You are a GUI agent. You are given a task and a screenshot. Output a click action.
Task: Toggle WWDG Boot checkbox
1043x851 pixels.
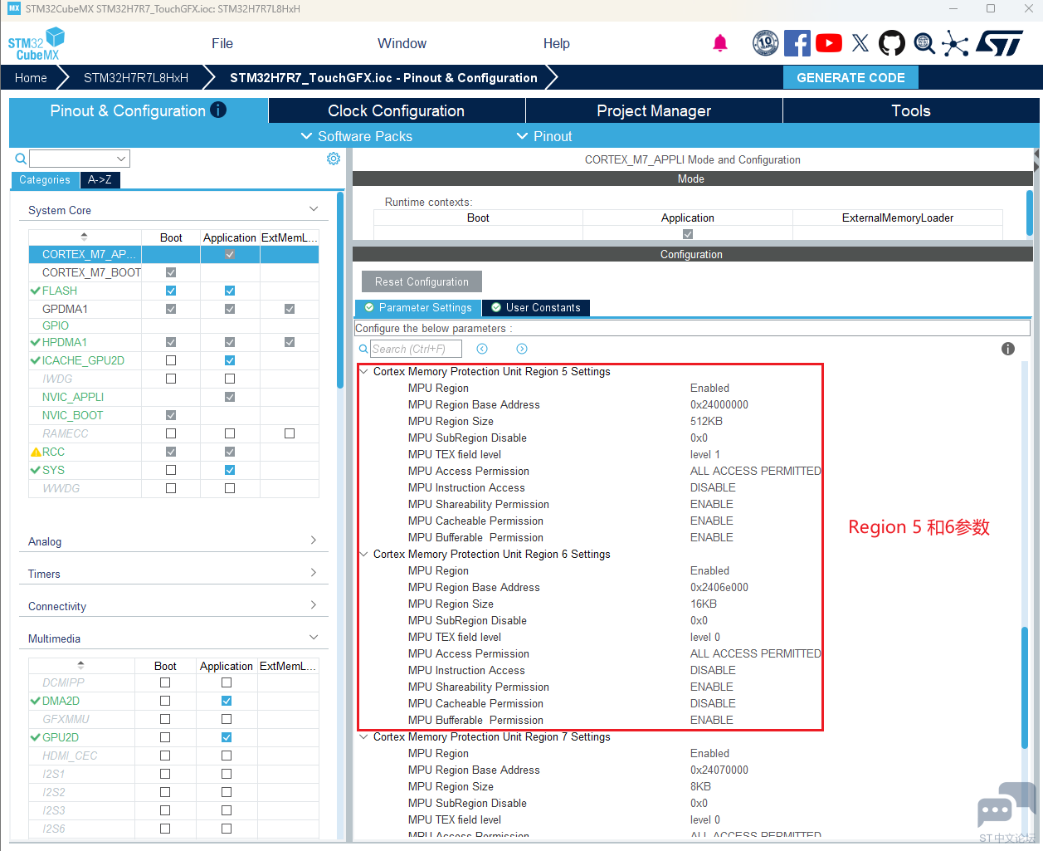pos(171,488)
